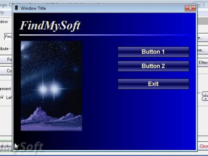Click the text input field showing 'Find' in the background window
This screenshot has height=156, width=208.
point(8,36)
